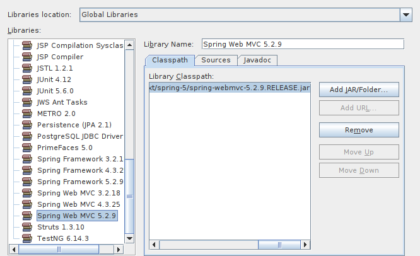The height and width of the screenshot is (256, 420).
Task: Click the Library Name input field
Action: click(303, 44)
